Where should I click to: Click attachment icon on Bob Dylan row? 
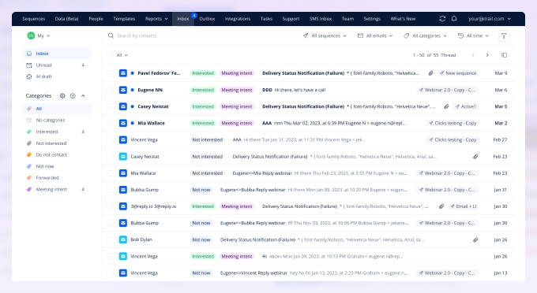(x=475, y=239)
